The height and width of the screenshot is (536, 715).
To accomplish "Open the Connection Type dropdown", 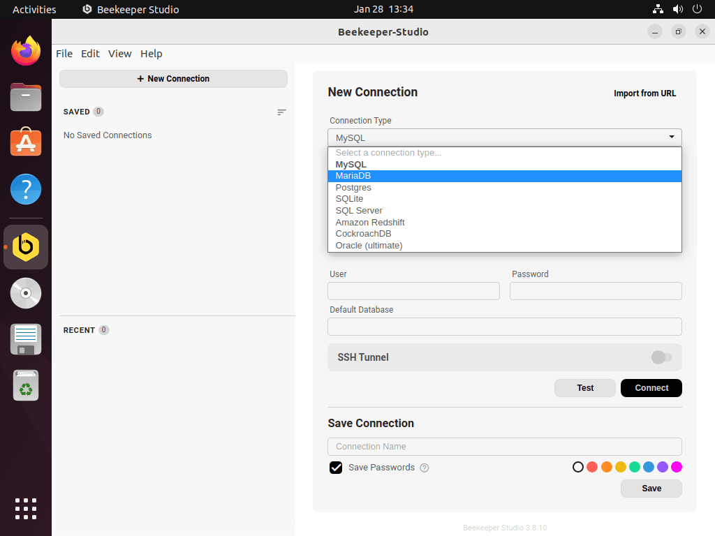I will click(504, 137).
